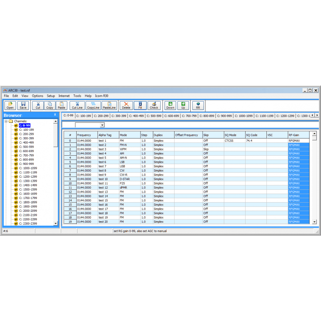321x321 pixels.
Task: Click the D-STAR mode cell
Action: 130,179
